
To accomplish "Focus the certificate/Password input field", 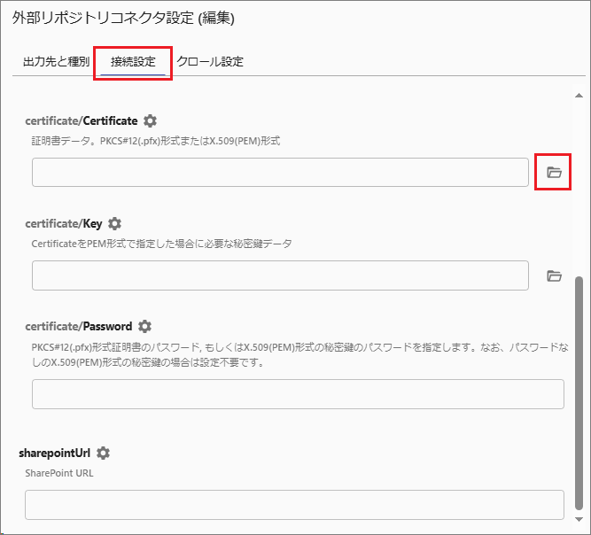I will (298, 394).
